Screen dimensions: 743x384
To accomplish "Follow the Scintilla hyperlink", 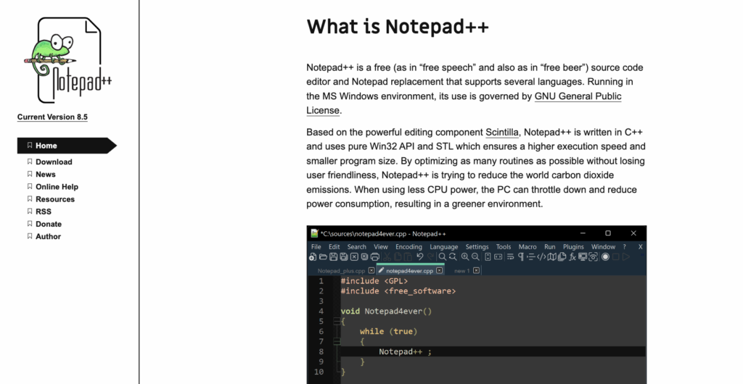I will point(502,132).
